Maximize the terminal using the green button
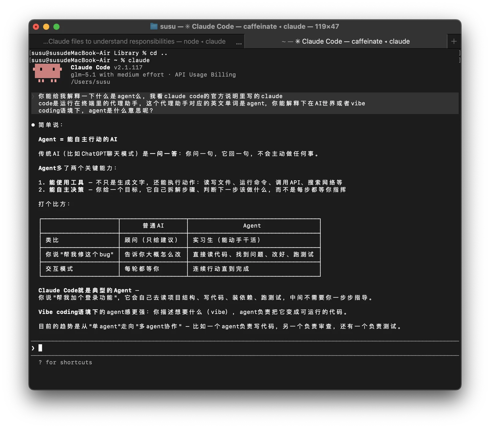Image resolution: width=490 pixels, height=428 pixels. point(56,27)
